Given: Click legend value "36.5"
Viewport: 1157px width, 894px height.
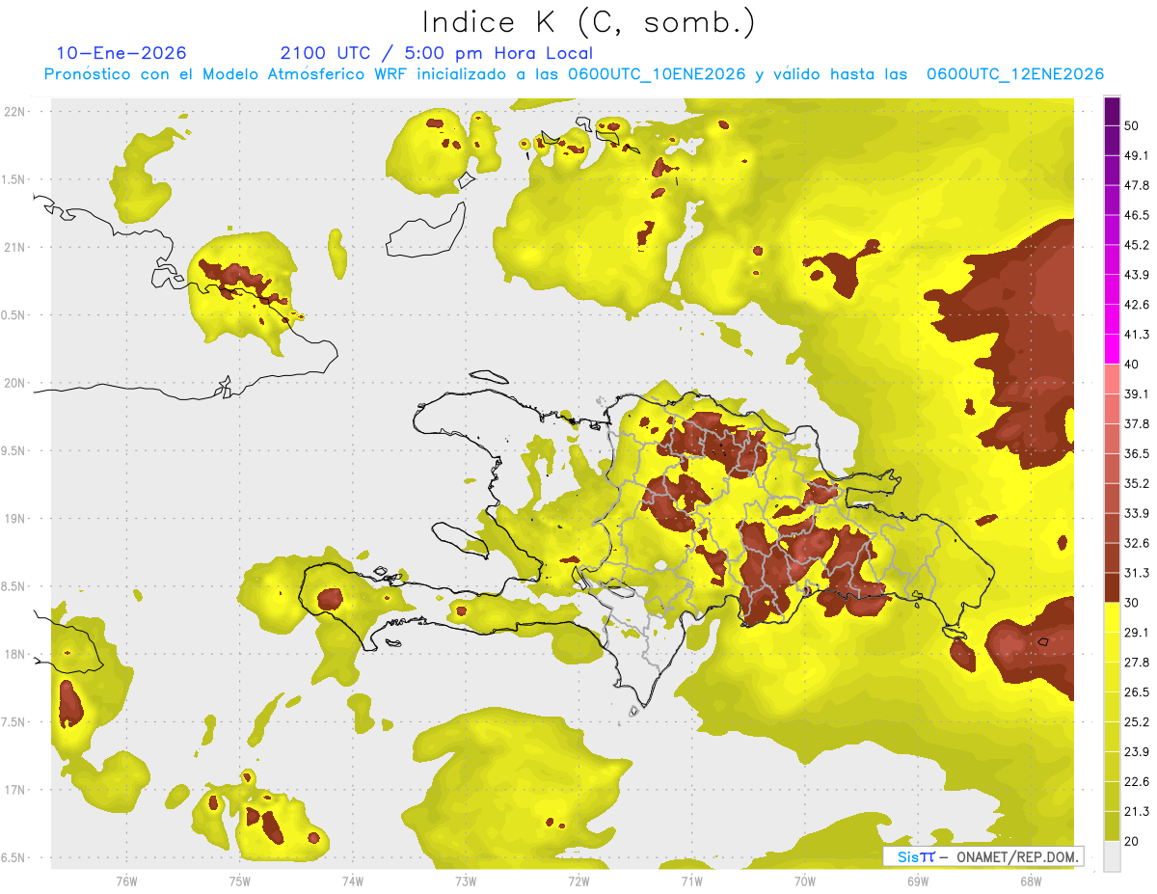Looking at the screenshot, I should (1137, 454).
